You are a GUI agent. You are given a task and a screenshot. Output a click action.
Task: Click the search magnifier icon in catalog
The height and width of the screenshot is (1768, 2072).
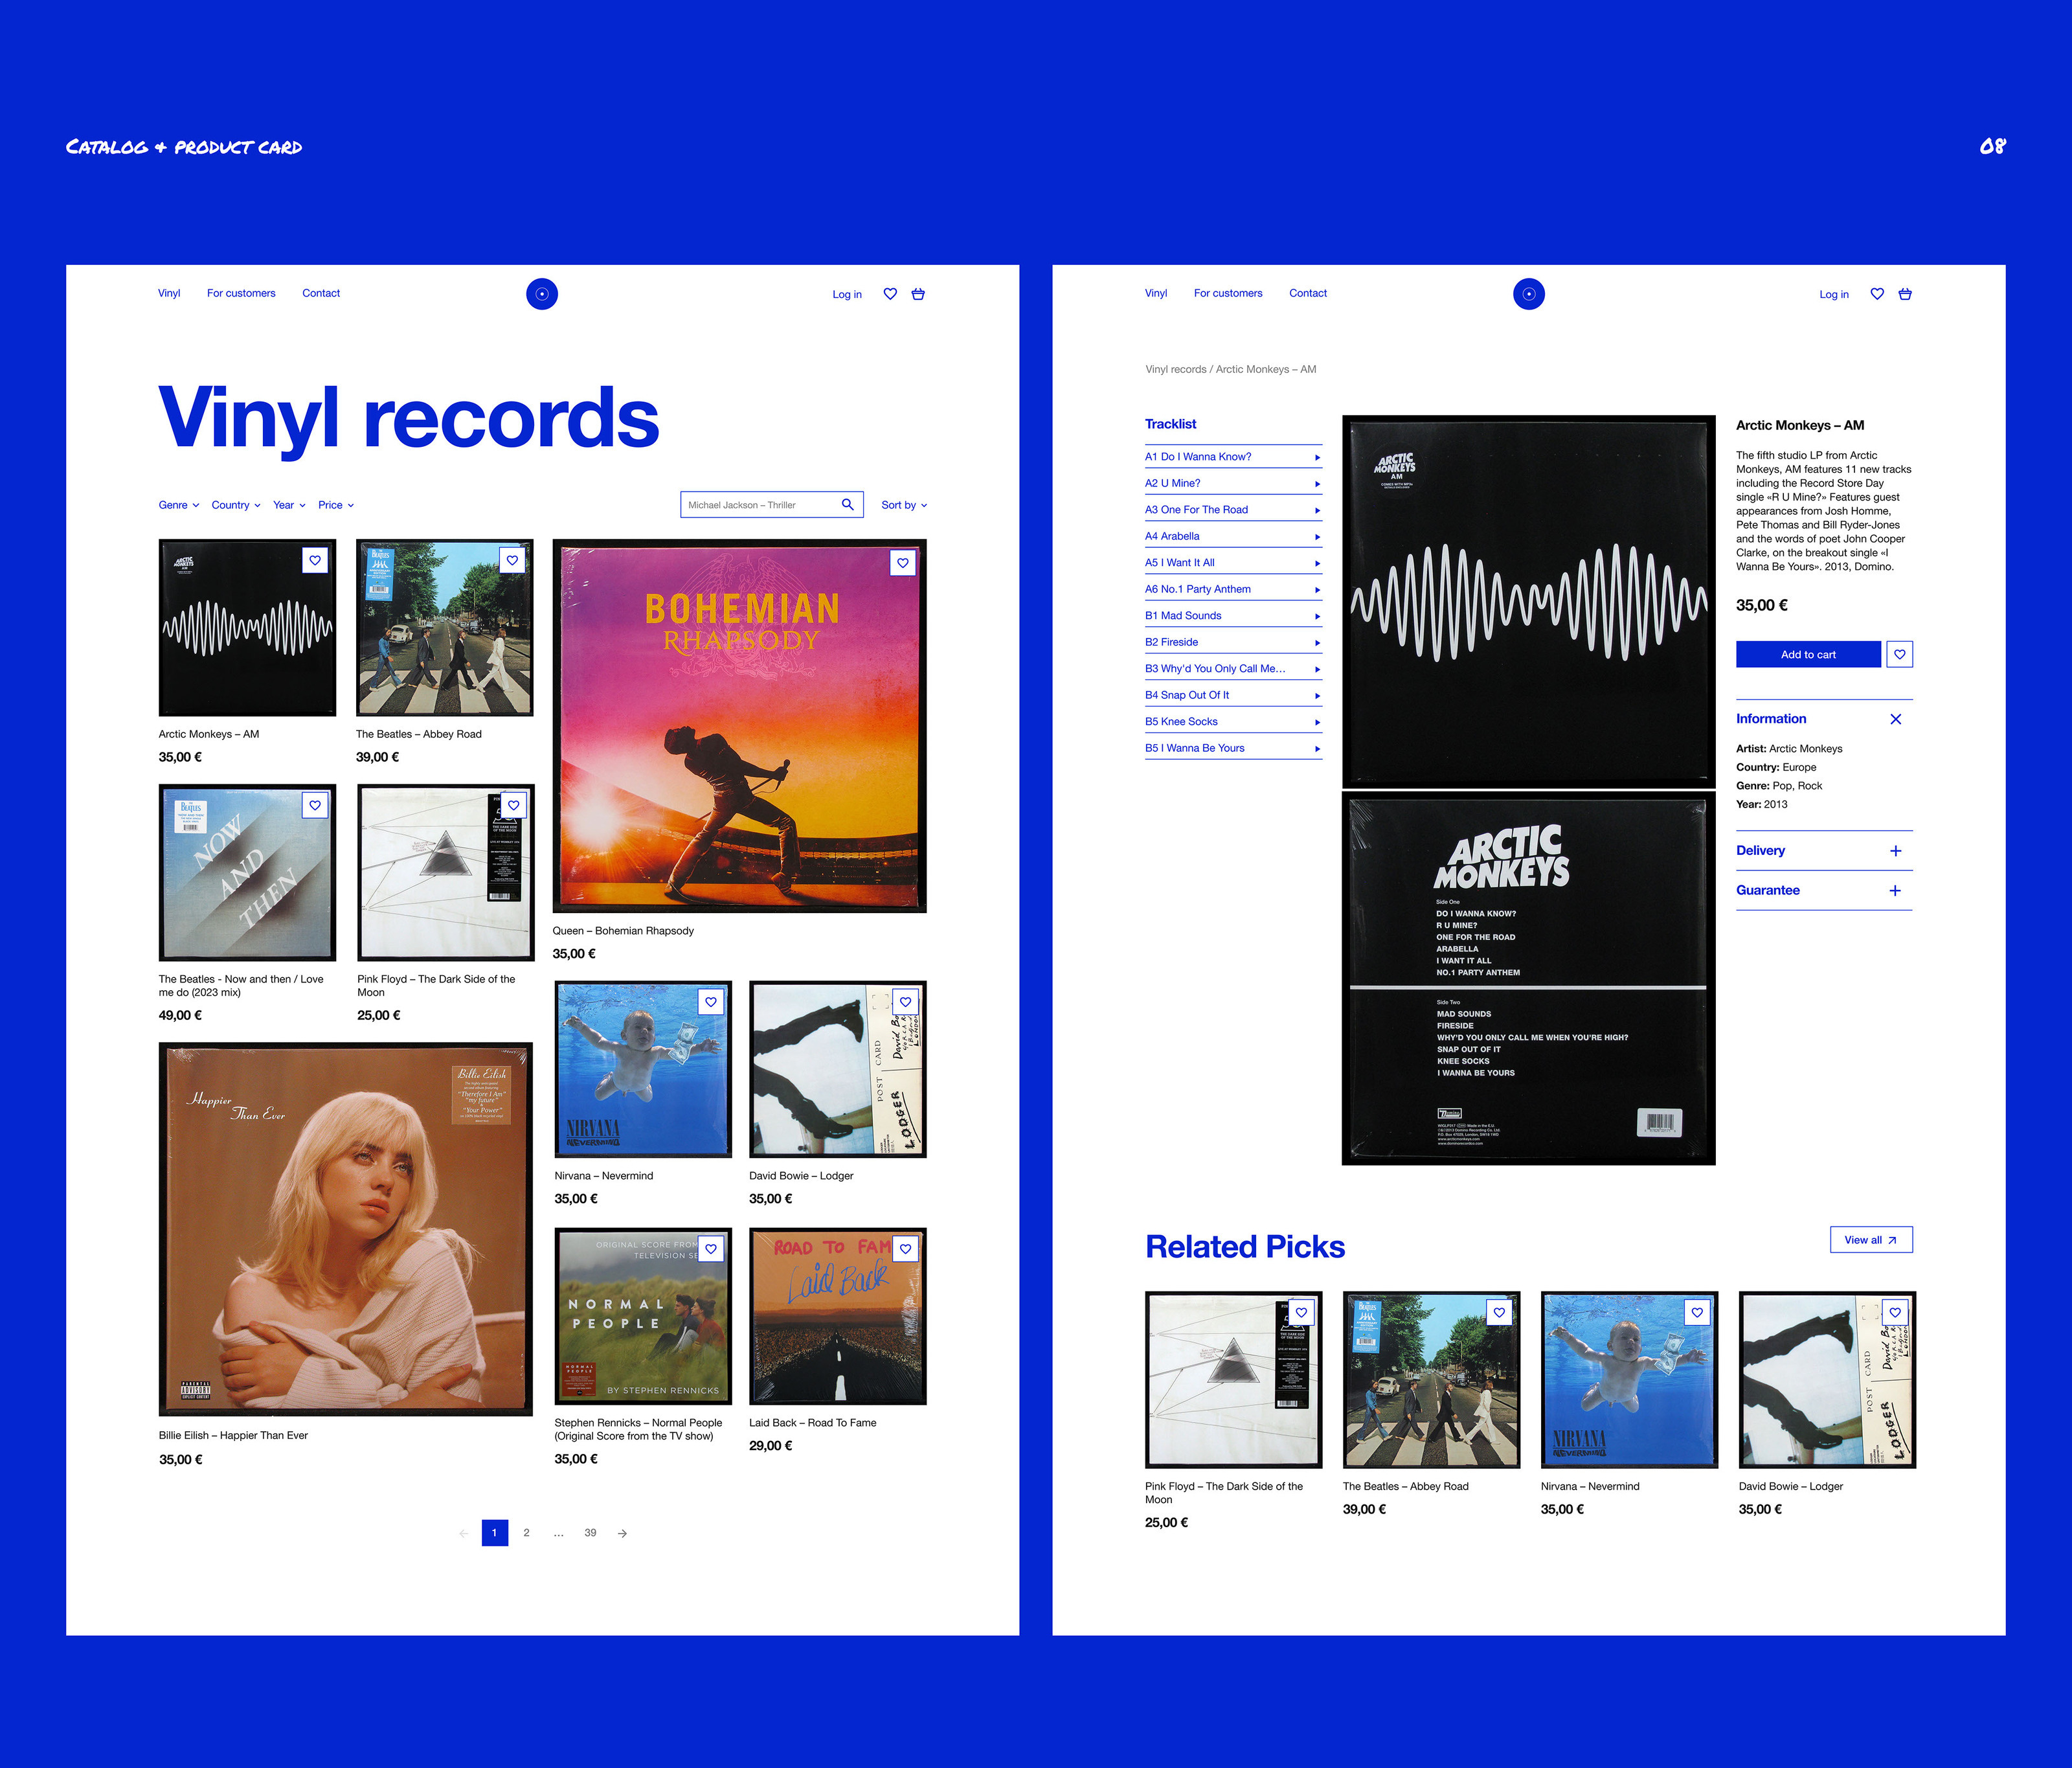click(x=847, y=504)
